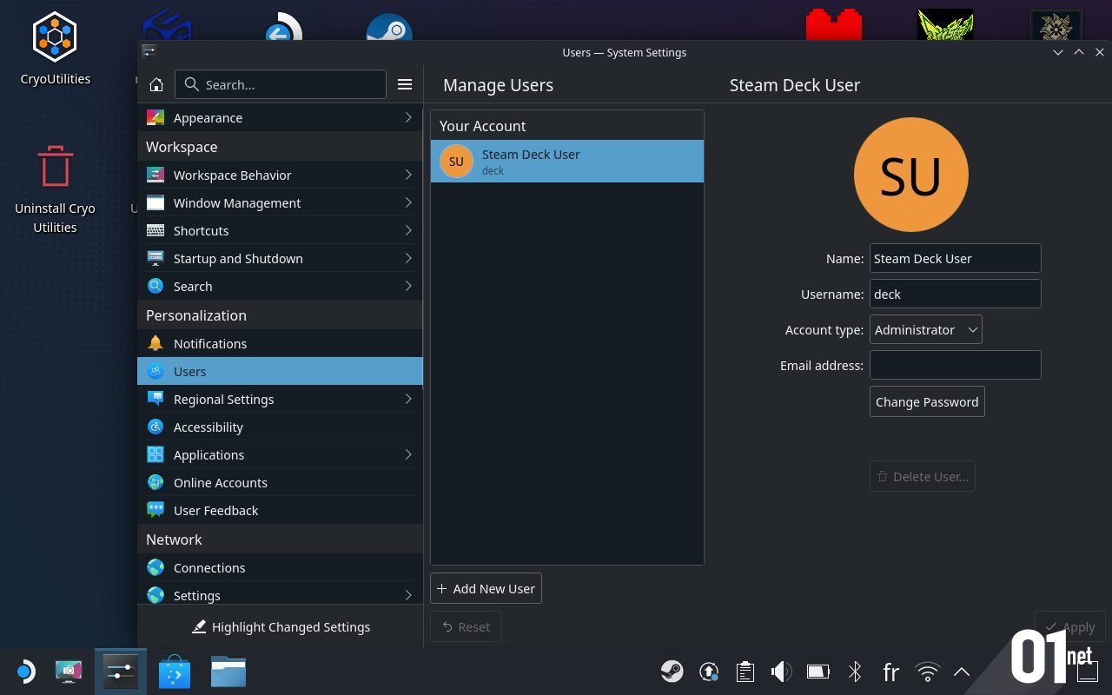Click the Delete User button
Viewport: 1112px width, 695px height.
pyautogui.click(x=922, y=476)
